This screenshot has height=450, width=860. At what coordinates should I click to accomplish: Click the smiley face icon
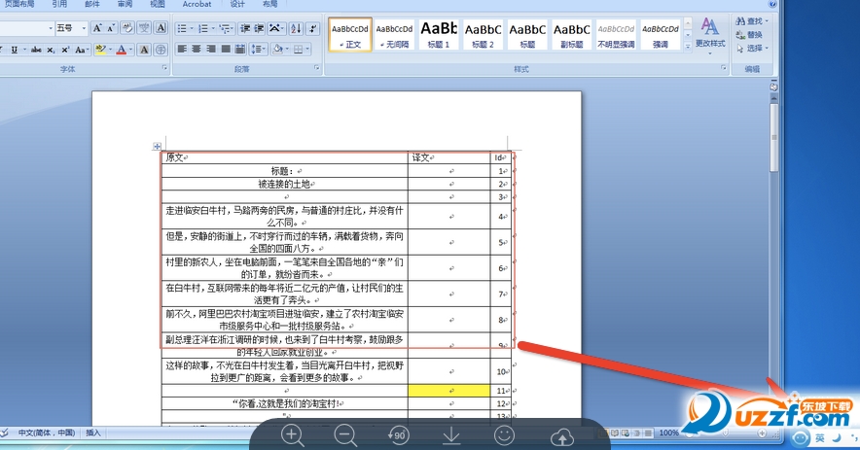504,435
